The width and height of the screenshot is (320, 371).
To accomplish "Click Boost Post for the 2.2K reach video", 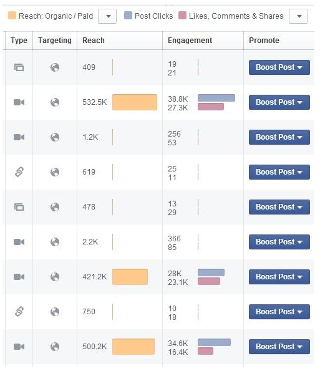I will click(279, 242).
